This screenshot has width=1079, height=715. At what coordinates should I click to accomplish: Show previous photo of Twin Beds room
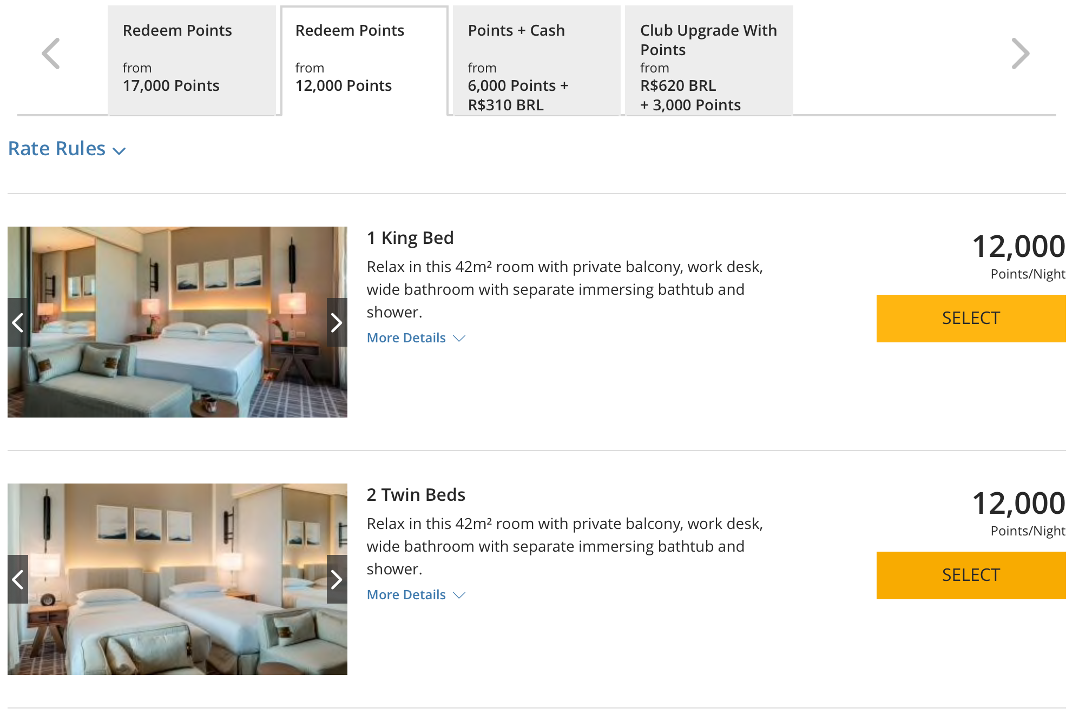(18, 579)
